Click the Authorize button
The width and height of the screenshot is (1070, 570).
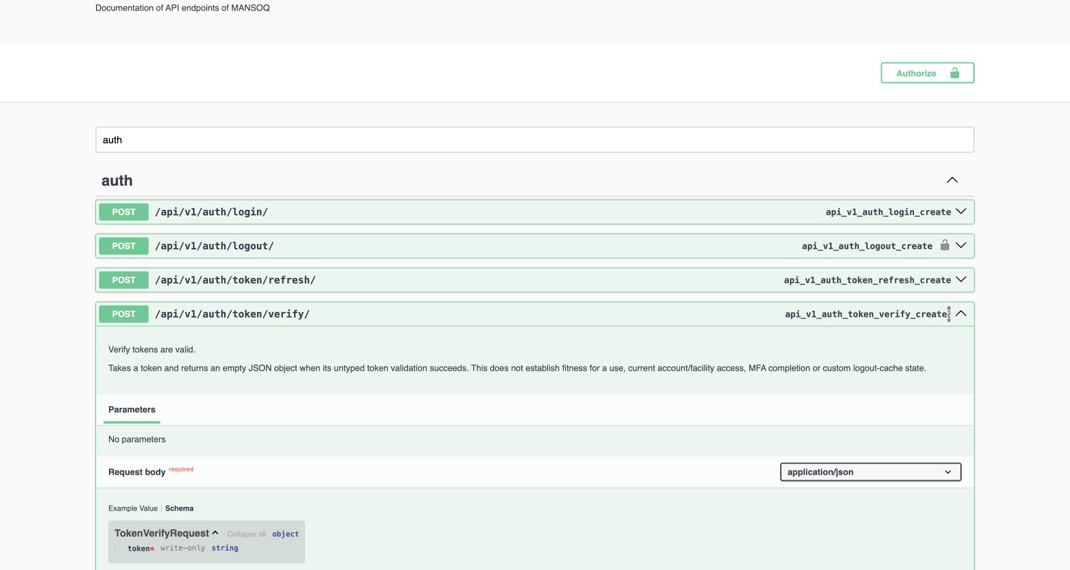[927, 73]
